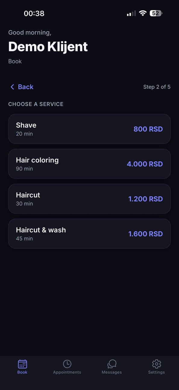
Task: Select the Shave service card
Action: tap(89, 129)
